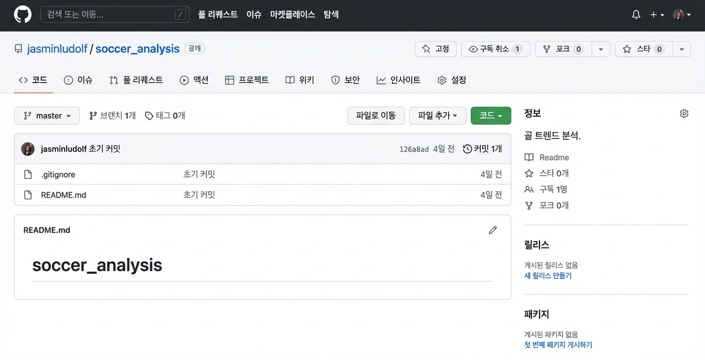The width and height of the screenshot is (705, 360).
Task: Open README.md heading in preview box
Action: pos(47,230)
